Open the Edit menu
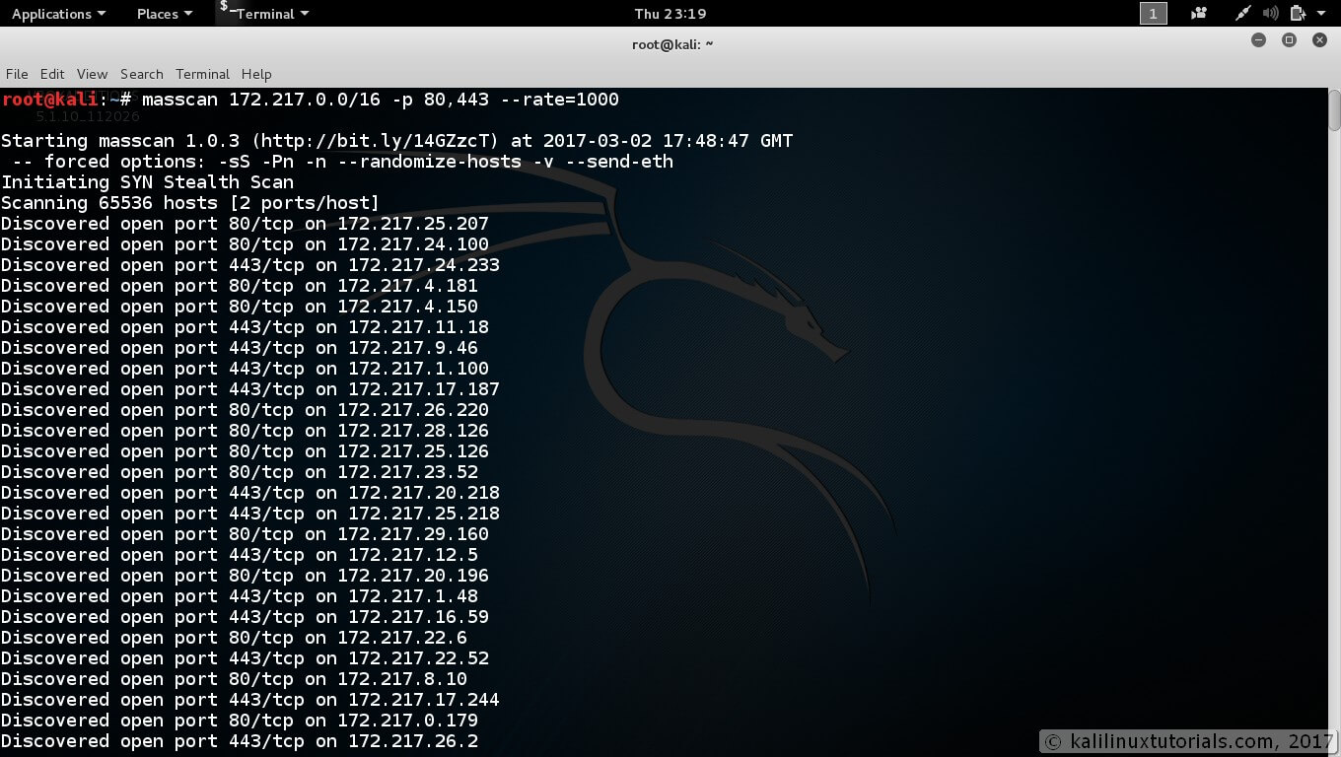The image size is (1341, 757). [52, 74]
